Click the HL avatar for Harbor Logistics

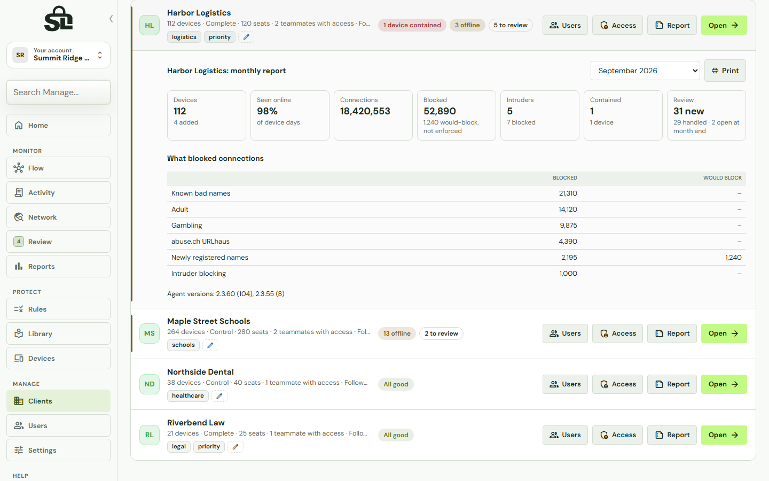150,25
